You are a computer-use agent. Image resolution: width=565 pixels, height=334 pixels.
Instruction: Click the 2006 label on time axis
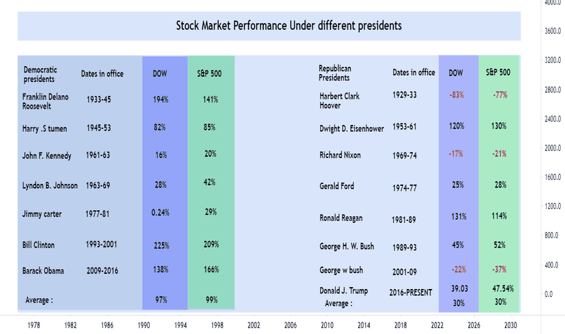pos(290,325)
